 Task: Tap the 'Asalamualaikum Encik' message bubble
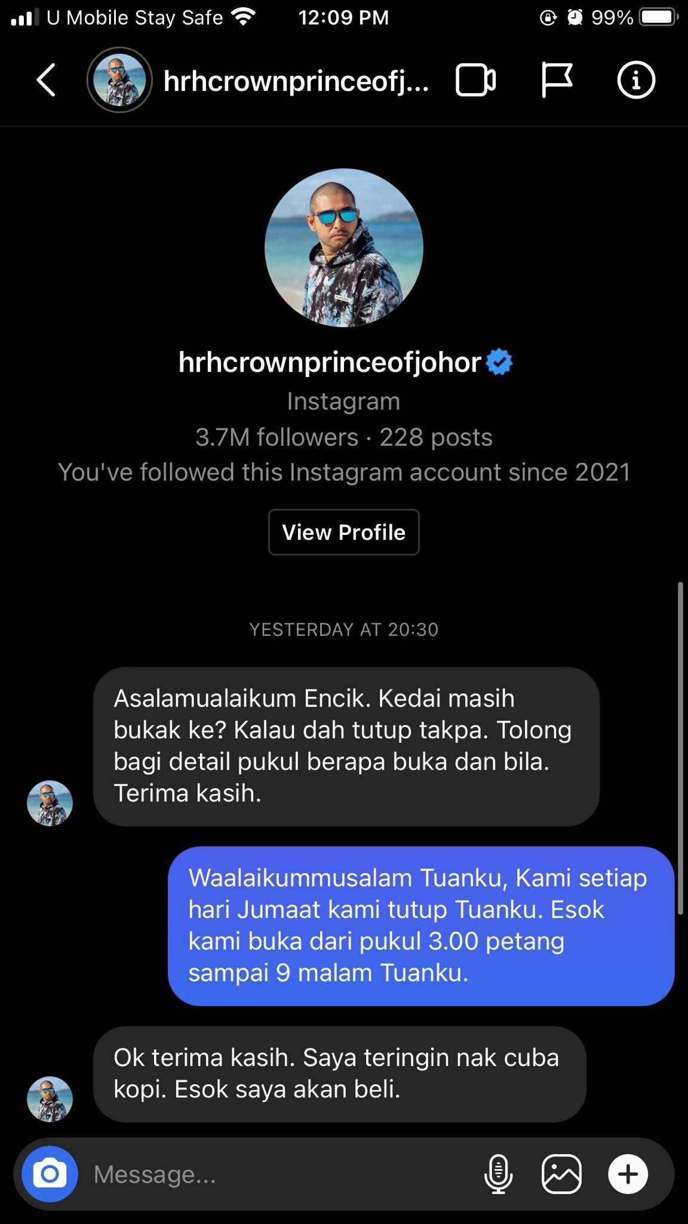point(346,746)
